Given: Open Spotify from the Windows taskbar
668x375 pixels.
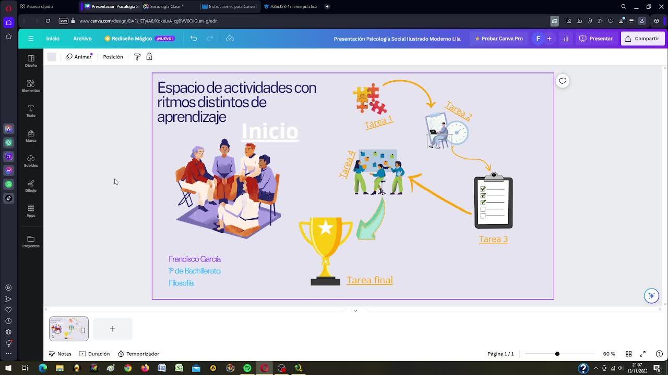Looking at the screenshot, I should coord(247,368).
